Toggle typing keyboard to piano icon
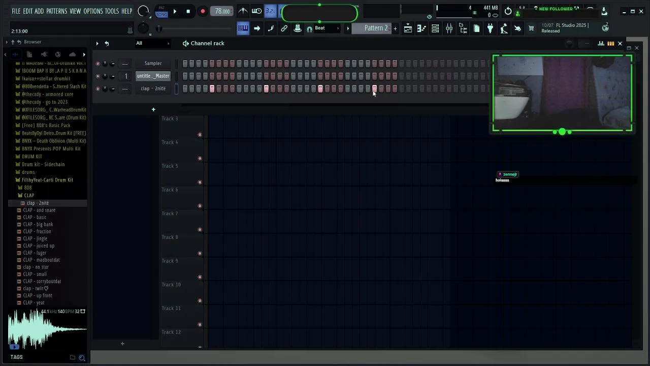Screen dimensions: 650x366 pos(243,28)
